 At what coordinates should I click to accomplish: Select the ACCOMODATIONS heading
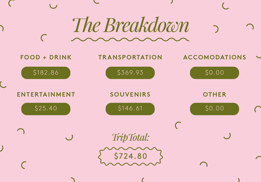pyautogui.click(x=215, y=57)
